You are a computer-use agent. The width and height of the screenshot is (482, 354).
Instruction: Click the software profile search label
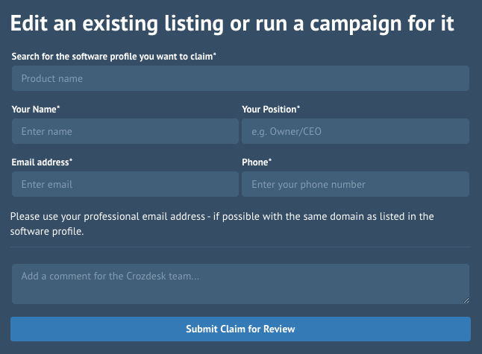113,57
